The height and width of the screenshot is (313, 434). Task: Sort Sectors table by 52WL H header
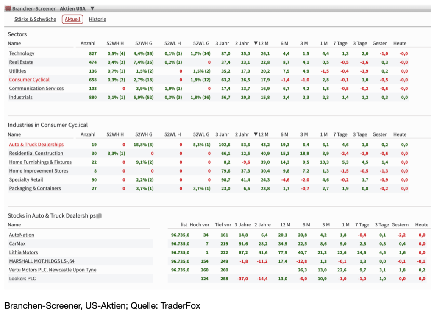point(172,43)
